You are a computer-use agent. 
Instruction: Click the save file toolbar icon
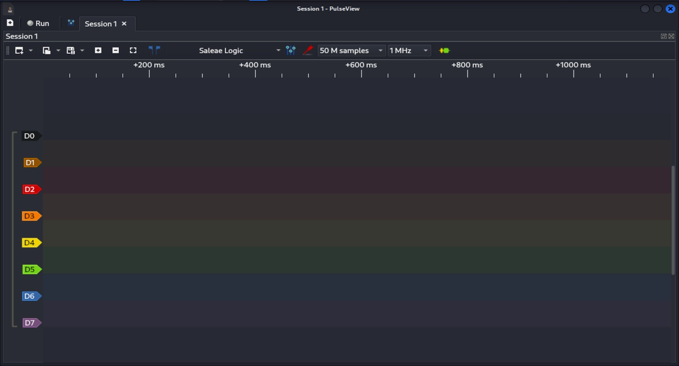[71, 50]
